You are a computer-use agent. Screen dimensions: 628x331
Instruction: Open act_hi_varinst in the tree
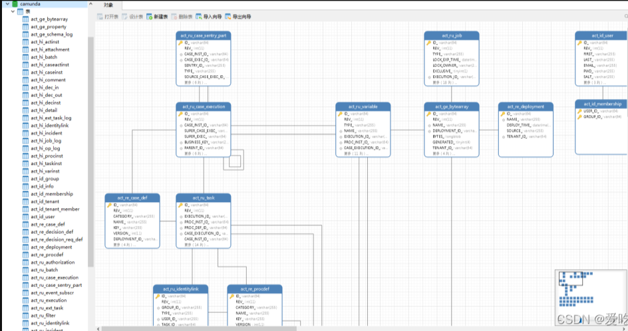coord(45,171)
